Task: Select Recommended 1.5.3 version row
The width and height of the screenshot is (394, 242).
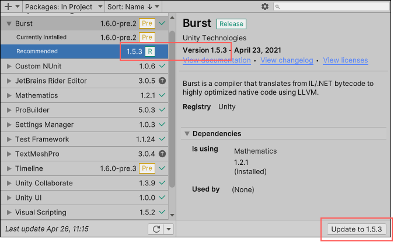Action: (x=85, y=51)
